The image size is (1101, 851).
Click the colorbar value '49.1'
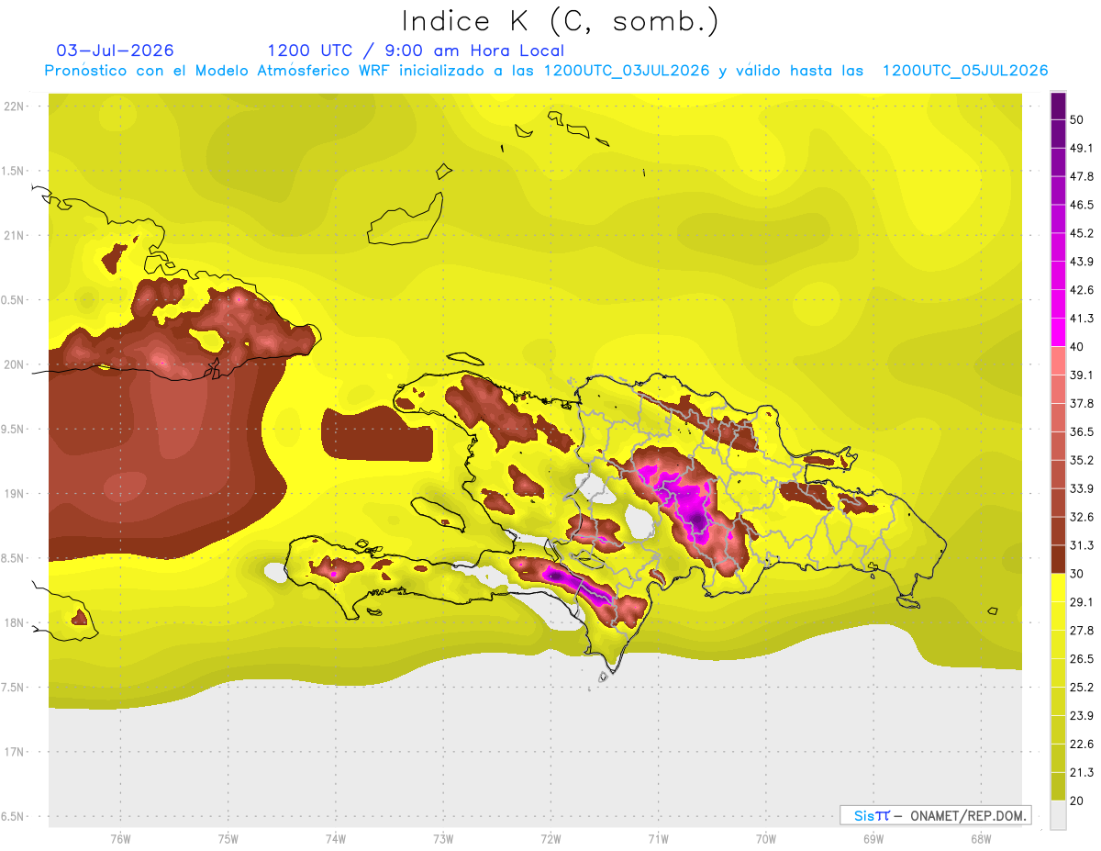coord(1082,148)
